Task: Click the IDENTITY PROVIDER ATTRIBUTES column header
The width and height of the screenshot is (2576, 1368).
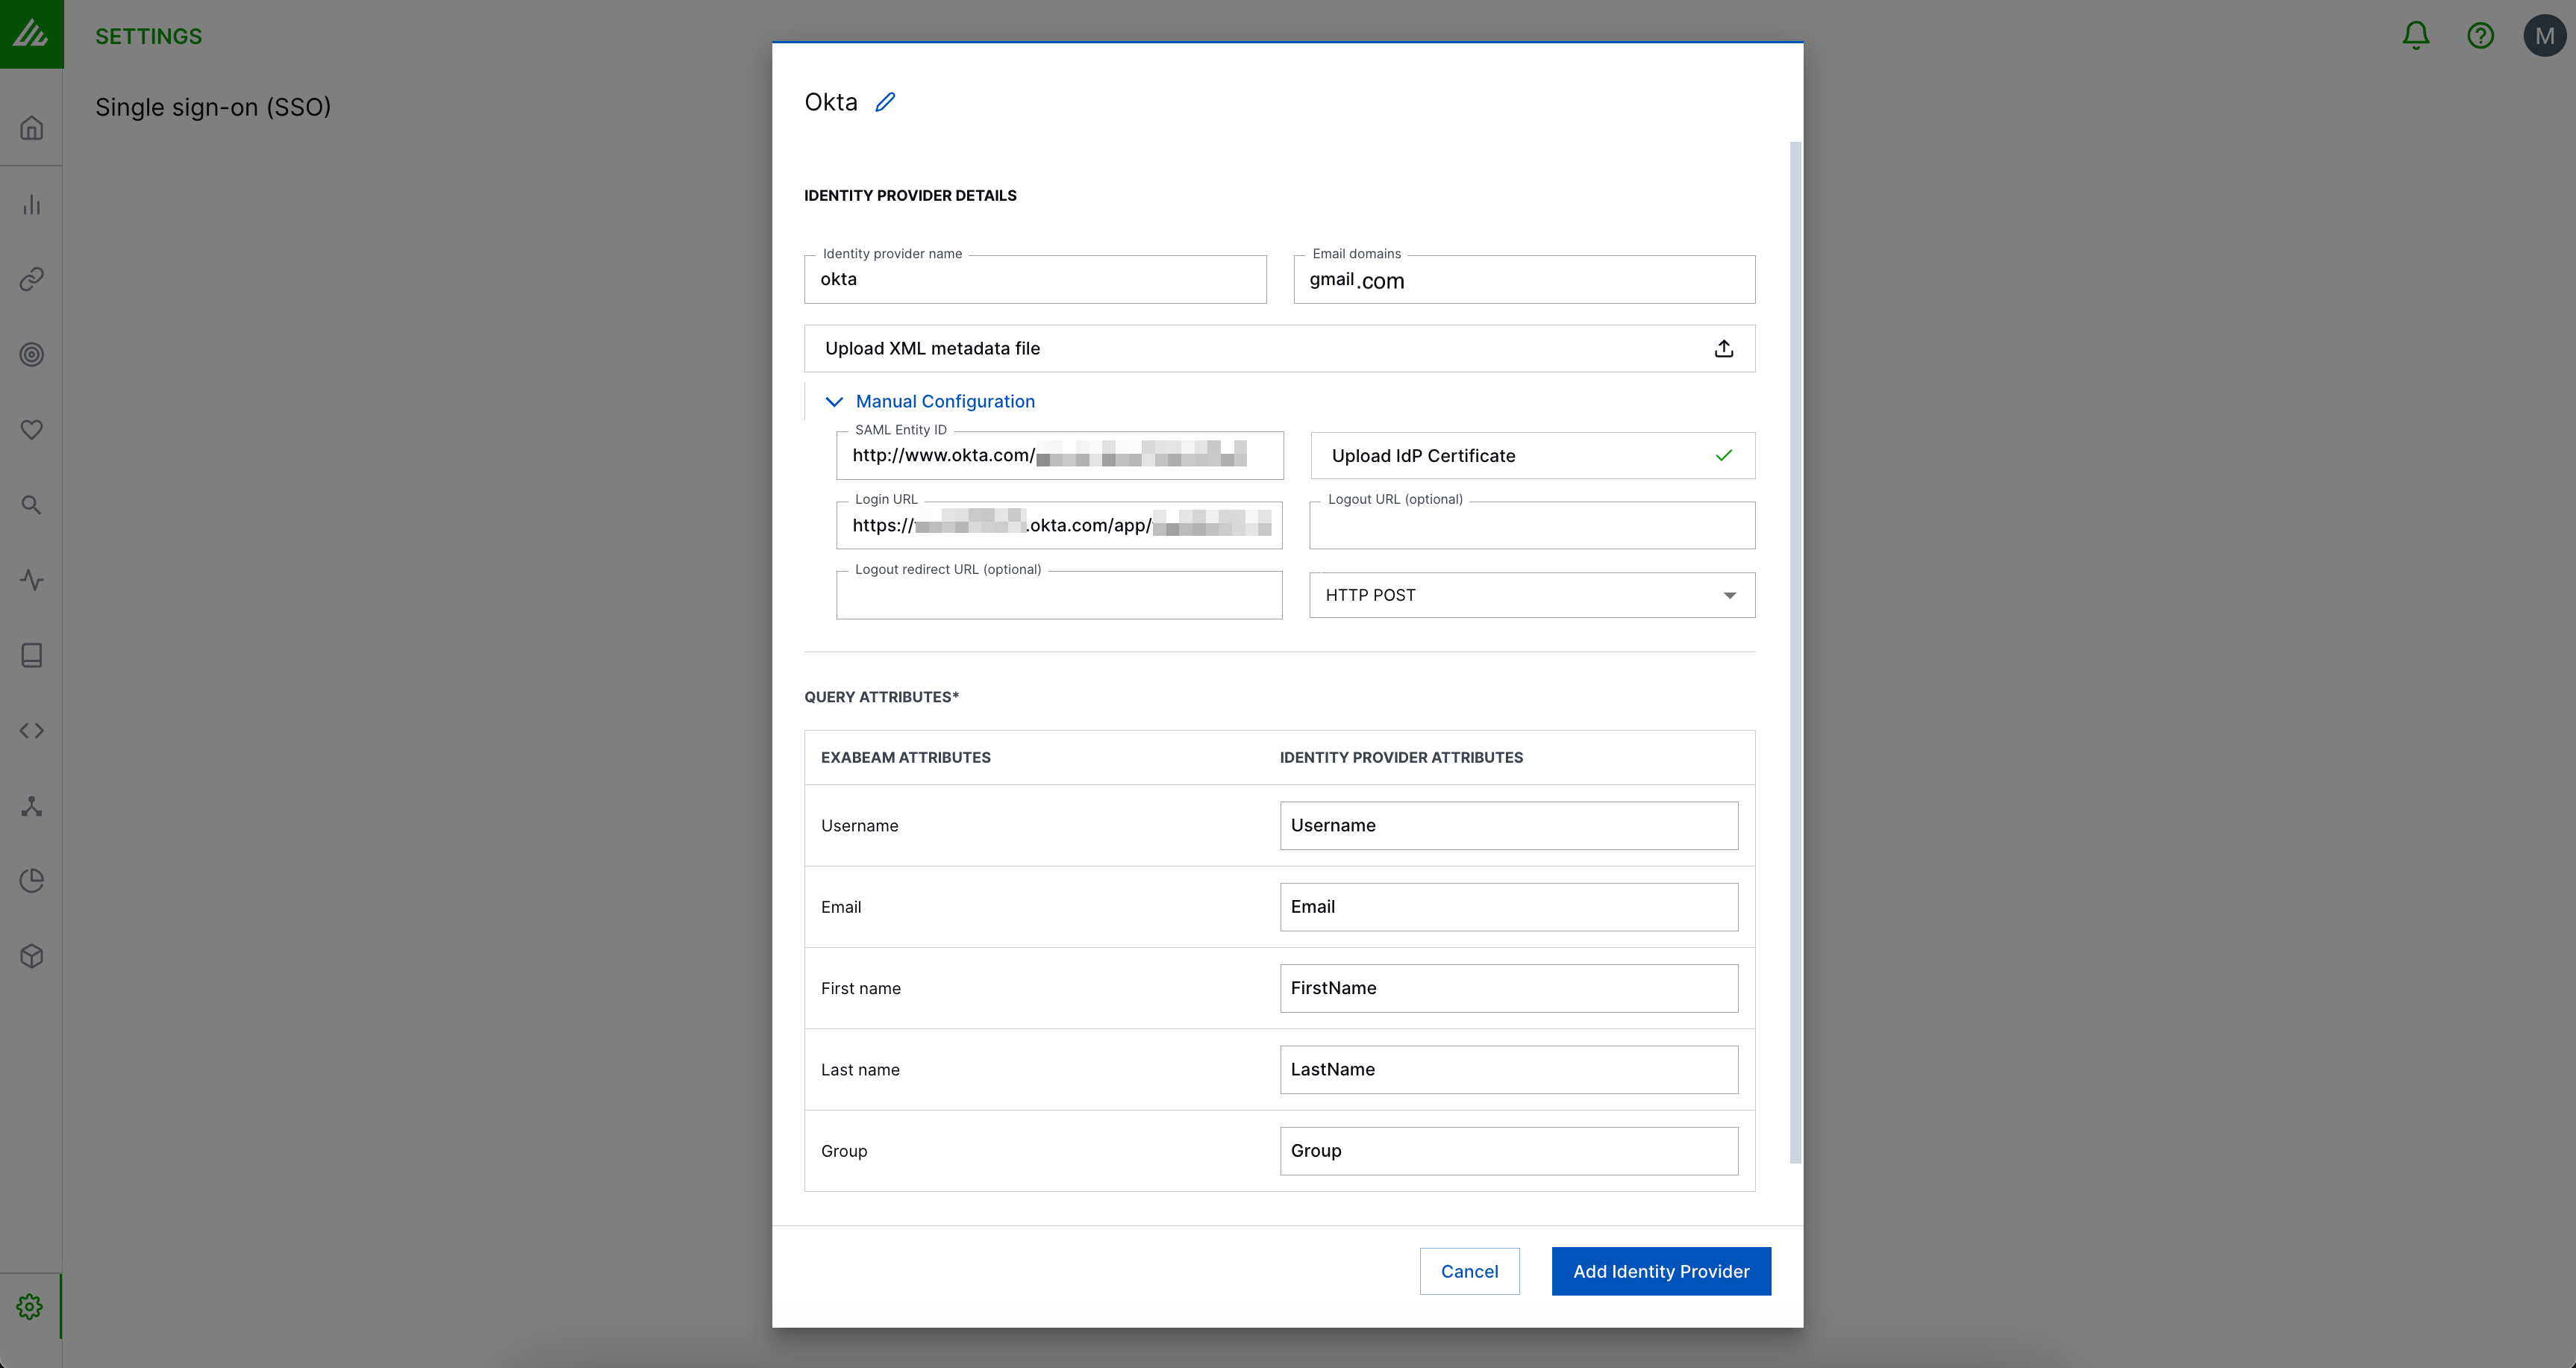Action: click(1401, 757)
